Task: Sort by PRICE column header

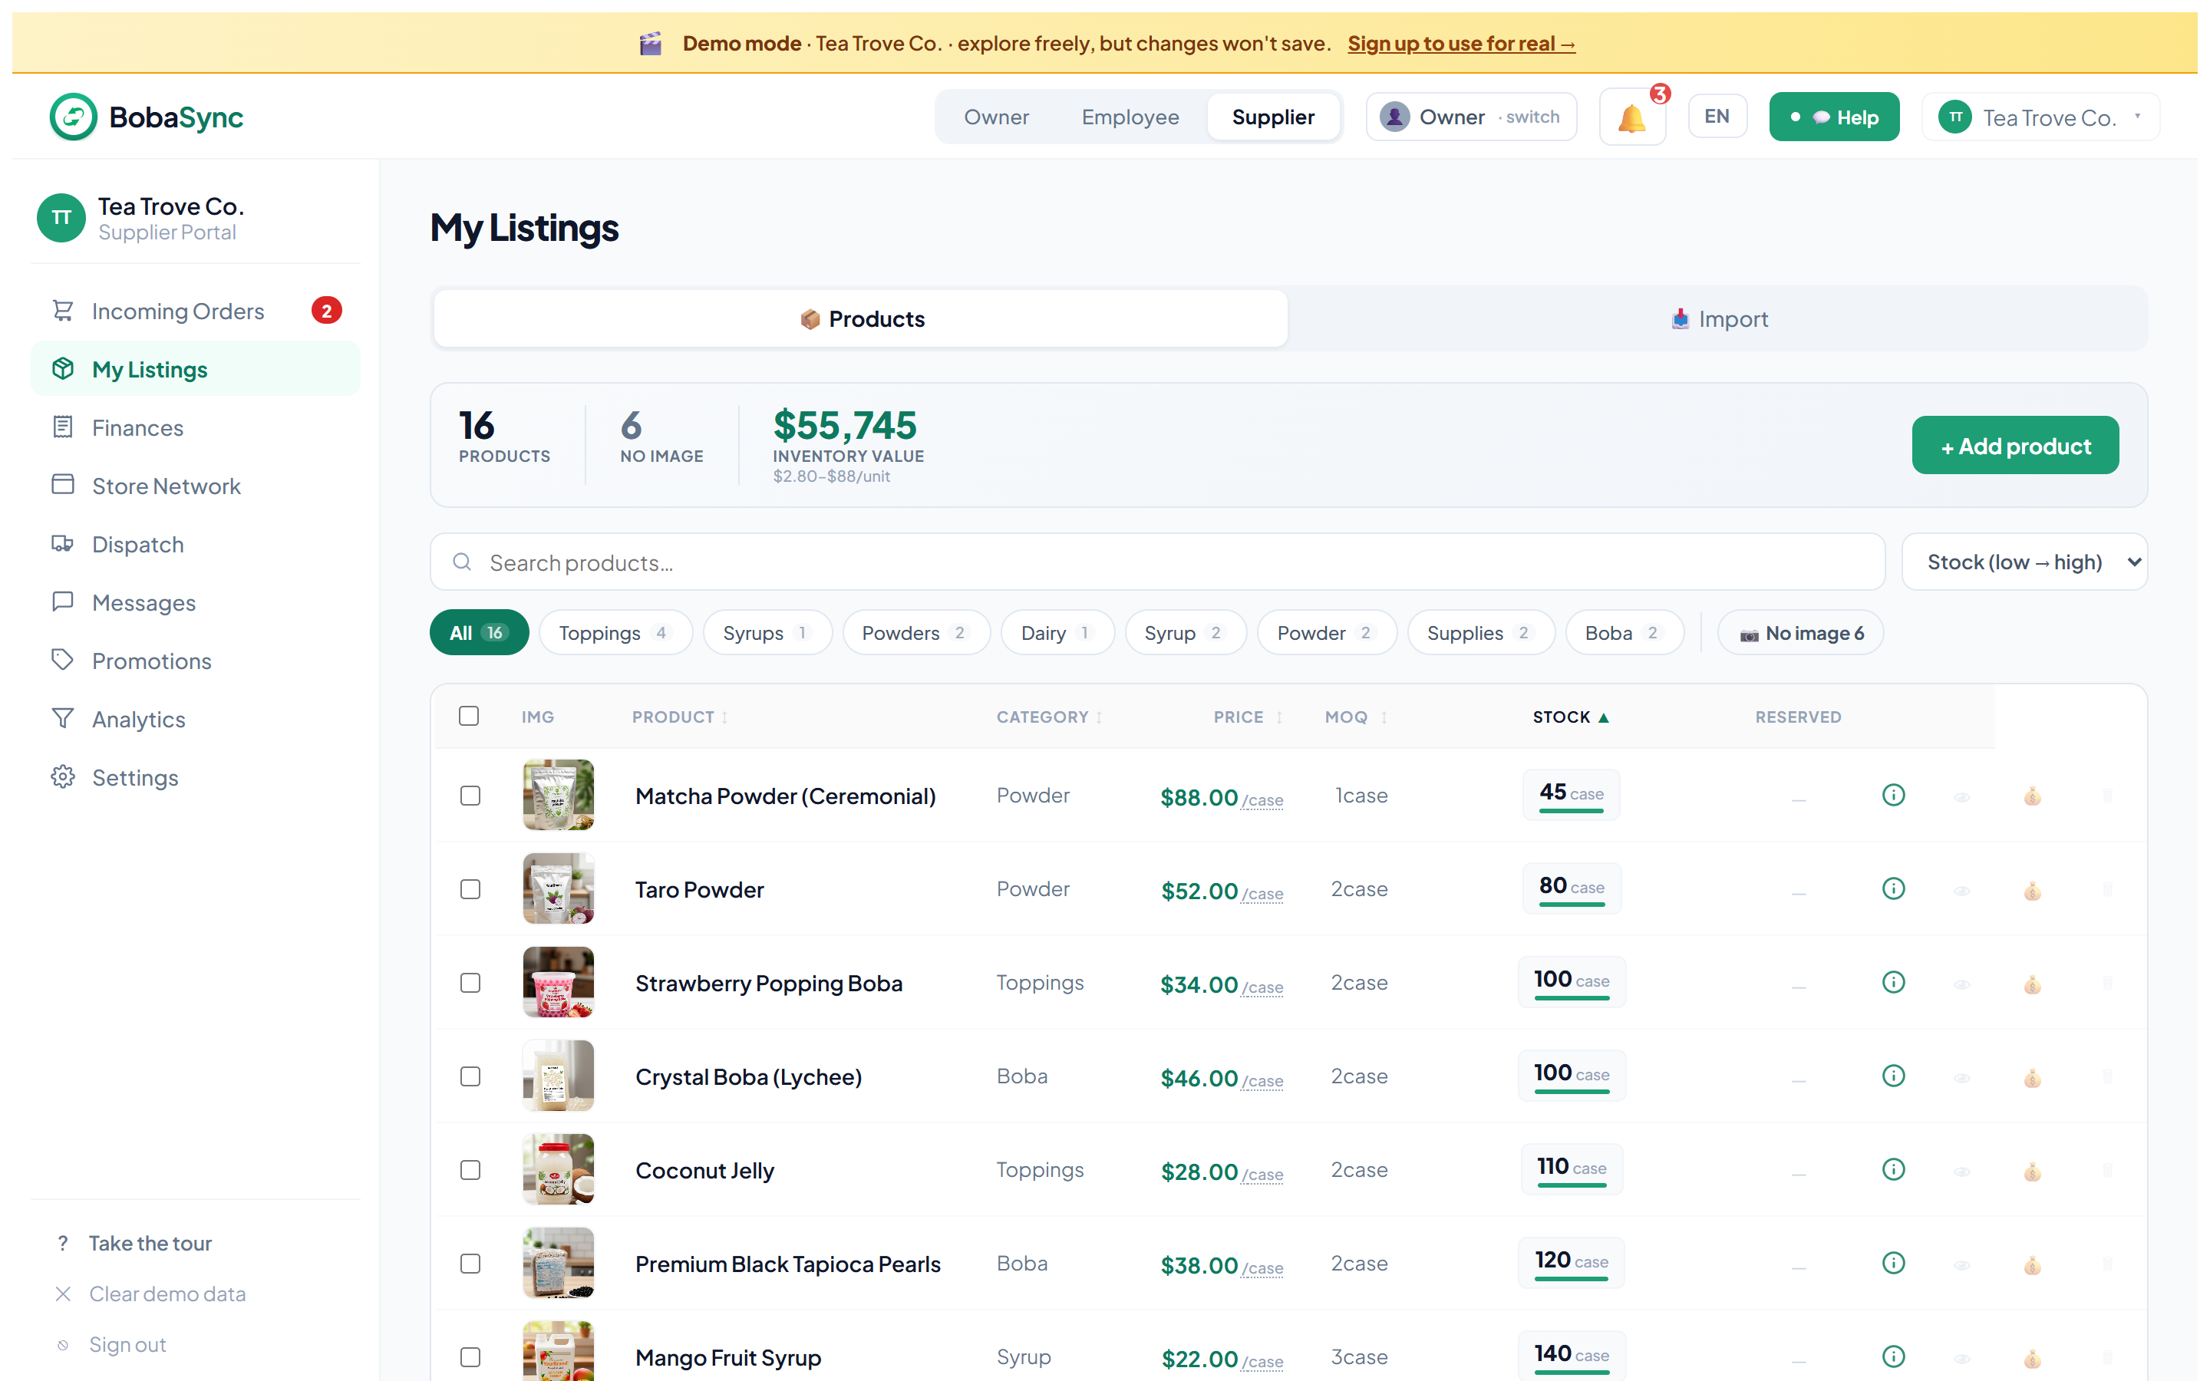Action: click(1248, 717)
